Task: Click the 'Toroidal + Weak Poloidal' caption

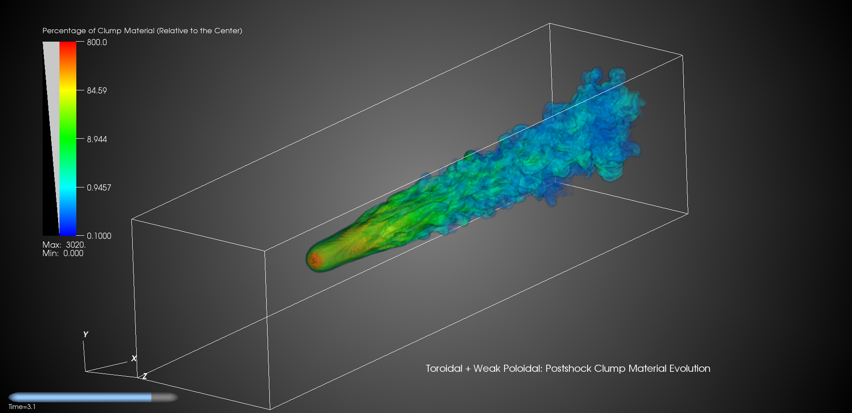Action: 568,368
